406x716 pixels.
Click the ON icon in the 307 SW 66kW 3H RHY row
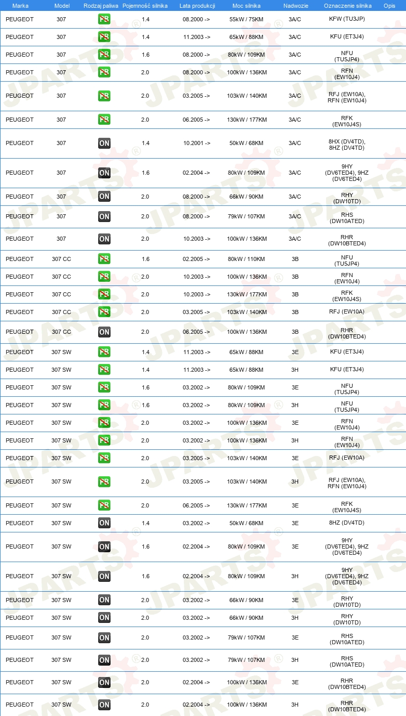[x=104, y=618]
